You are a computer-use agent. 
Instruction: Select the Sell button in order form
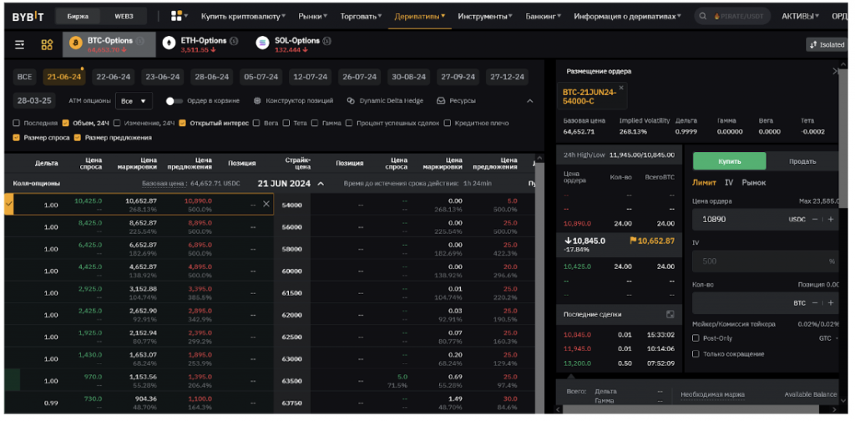click(802, 161)
